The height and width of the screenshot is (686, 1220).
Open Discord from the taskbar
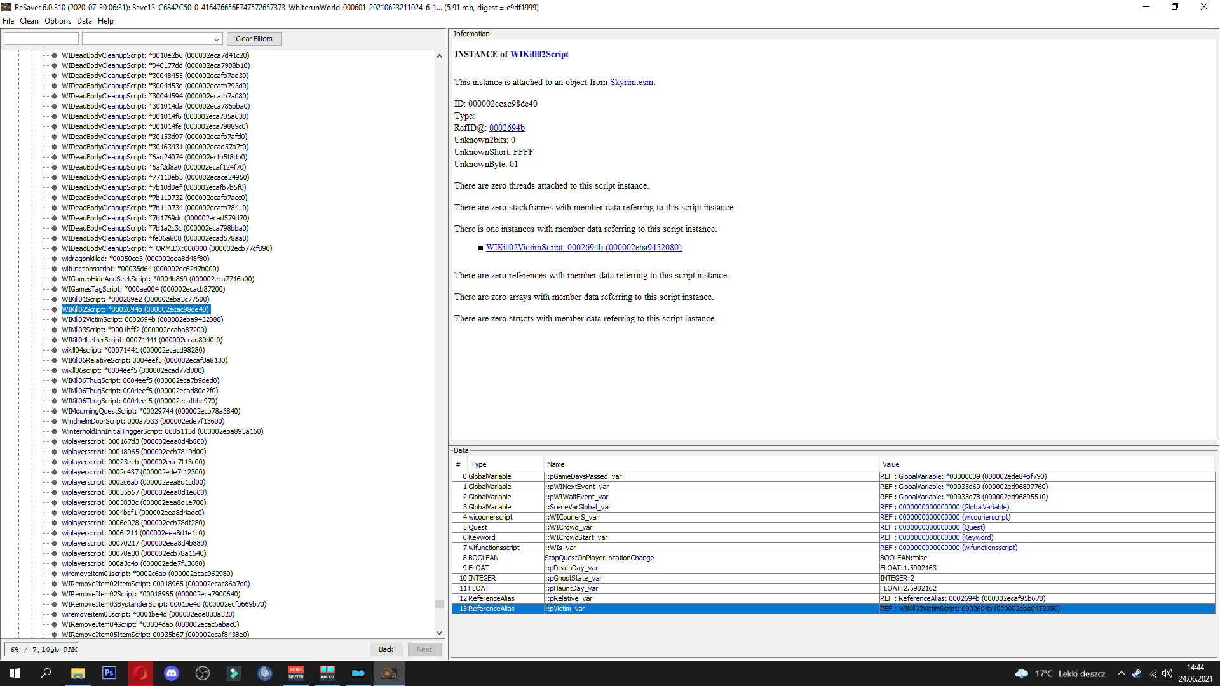(172, 673)
